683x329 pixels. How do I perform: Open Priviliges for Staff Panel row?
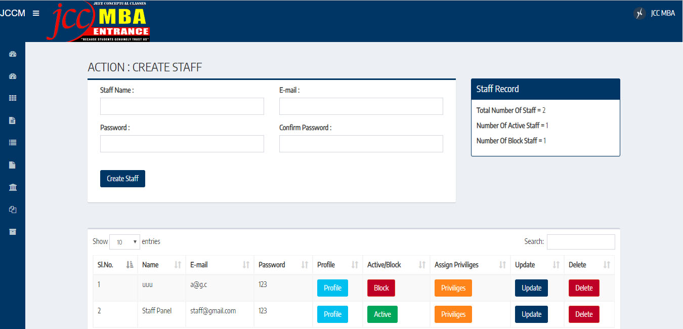coord(453,314)
